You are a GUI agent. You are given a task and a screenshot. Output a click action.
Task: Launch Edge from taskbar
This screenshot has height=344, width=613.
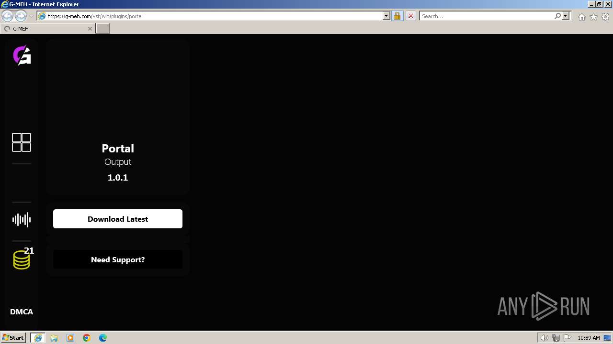[x=103, y=338]
